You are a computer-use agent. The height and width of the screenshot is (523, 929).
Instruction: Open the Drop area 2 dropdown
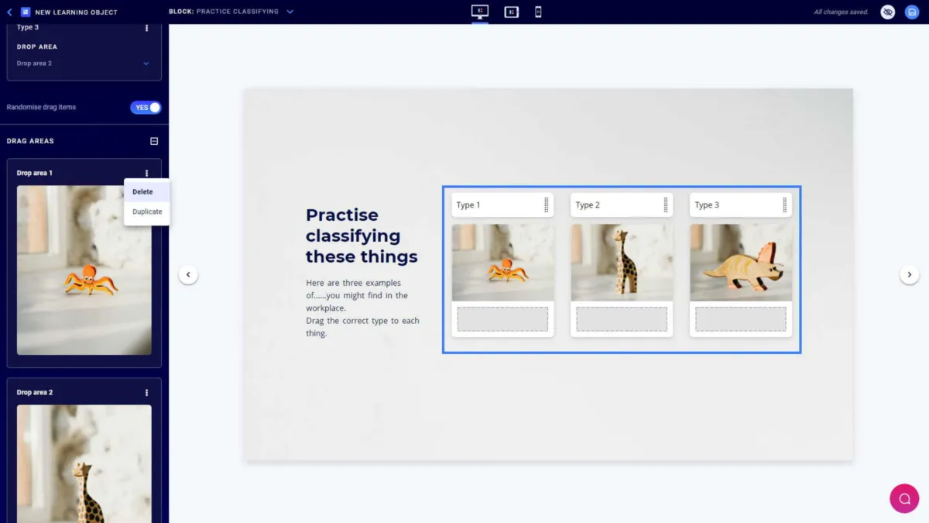(x=84, y=64)
